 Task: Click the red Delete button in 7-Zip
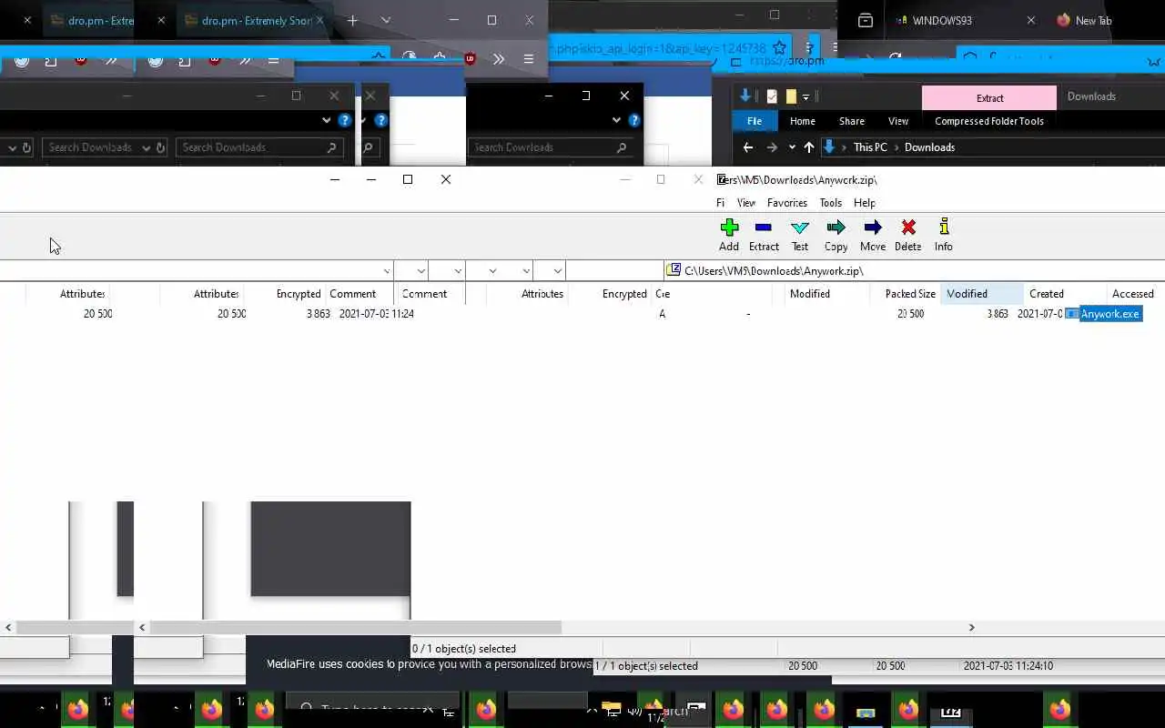(x=907, y=235)
